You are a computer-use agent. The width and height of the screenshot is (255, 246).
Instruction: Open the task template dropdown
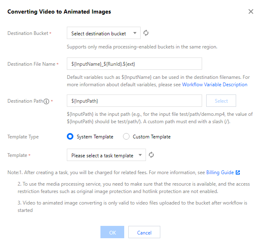pos(106,155)
